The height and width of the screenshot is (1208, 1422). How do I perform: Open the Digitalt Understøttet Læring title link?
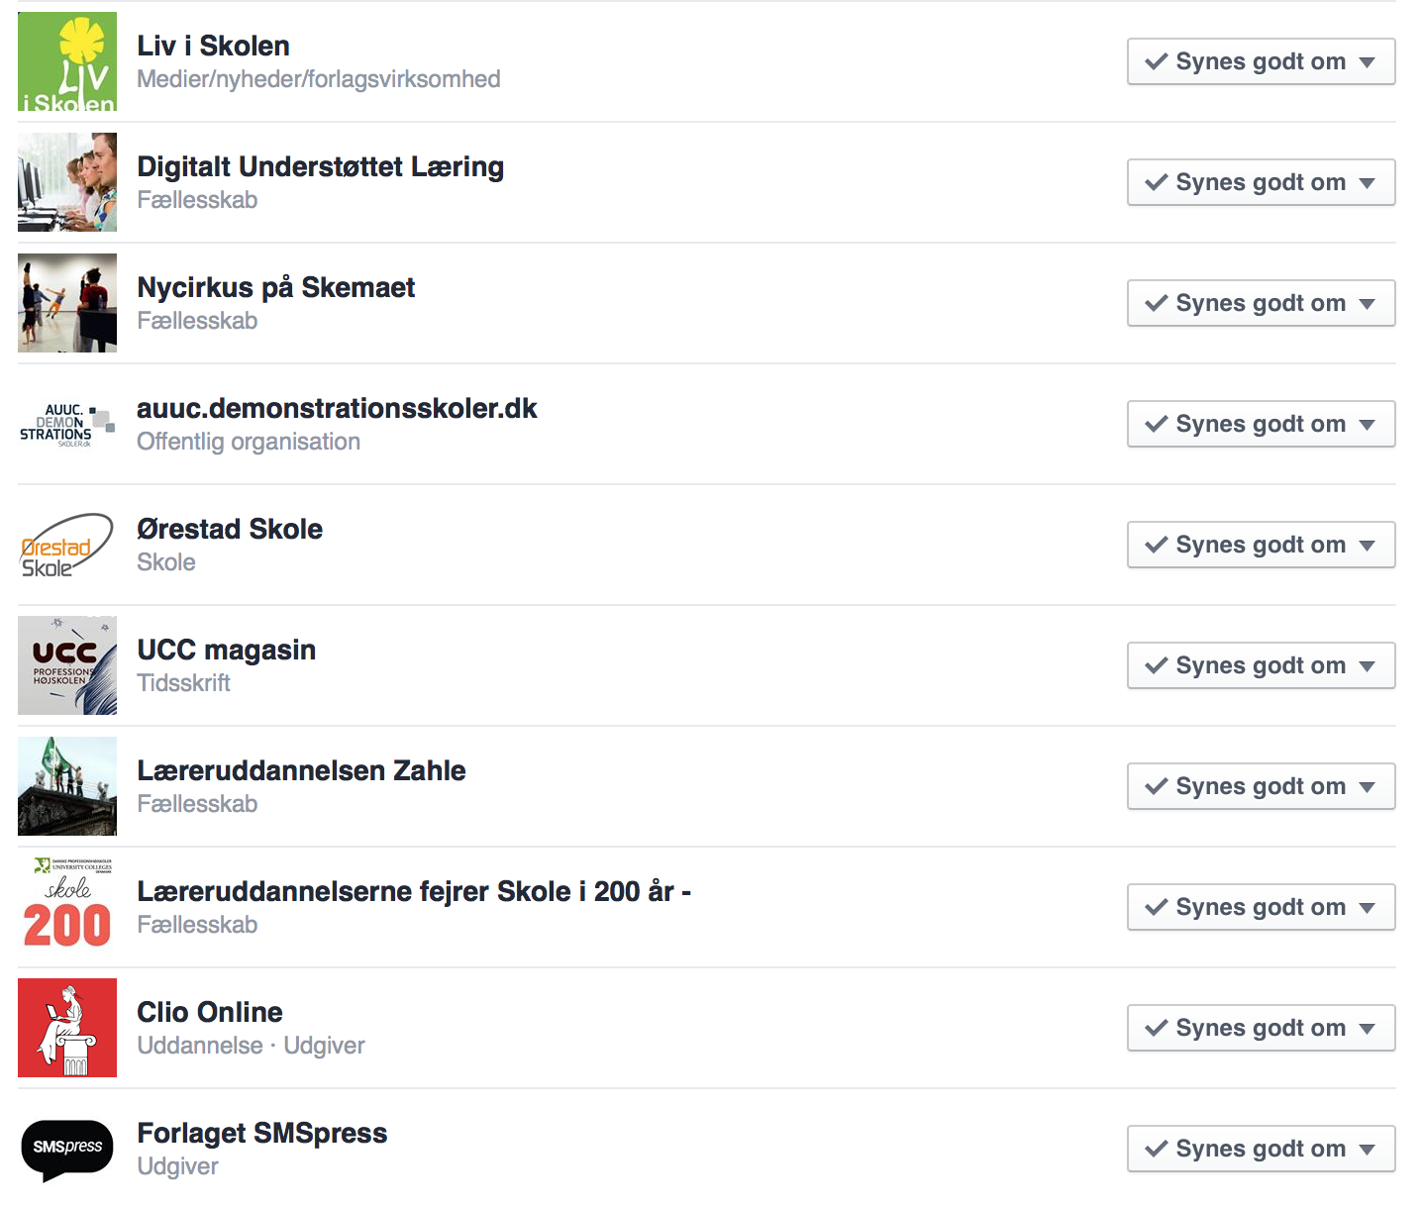(320, 167)
